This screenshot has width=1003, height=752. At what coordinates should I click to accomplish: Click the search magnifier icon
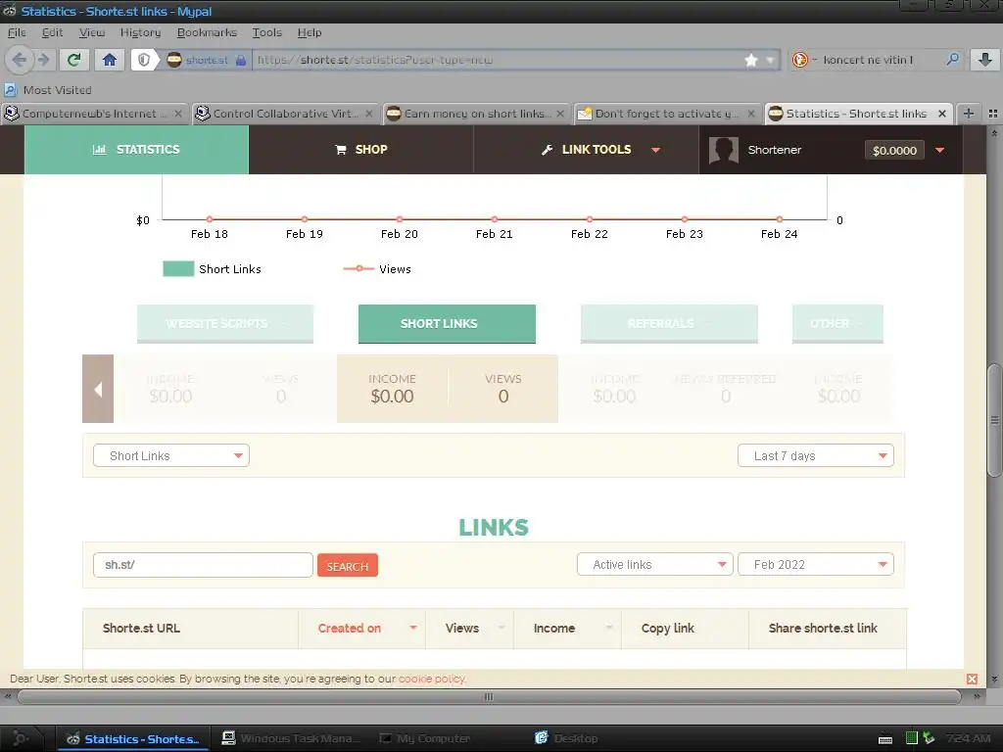tap(952, 60)
